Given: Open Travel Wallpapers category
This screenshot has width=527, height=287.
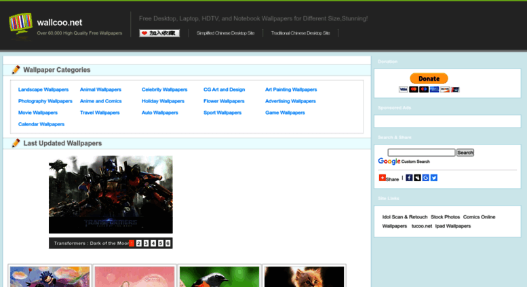Looking at the screenshot, I should coord(100,113).
